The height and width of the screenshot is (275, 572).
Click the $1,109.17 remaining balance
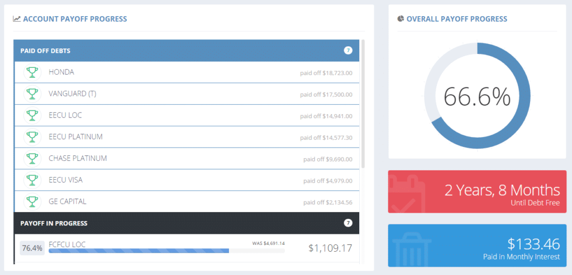pos(330,248)
